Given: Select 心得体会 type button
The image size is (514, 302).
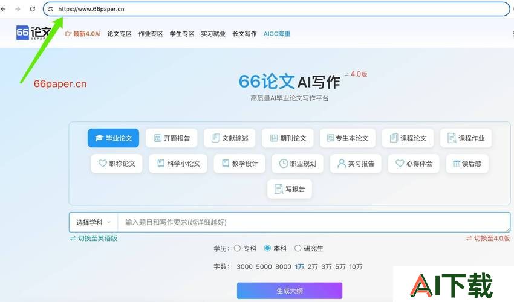Looking at the screenshot, I should pos(414,164).
